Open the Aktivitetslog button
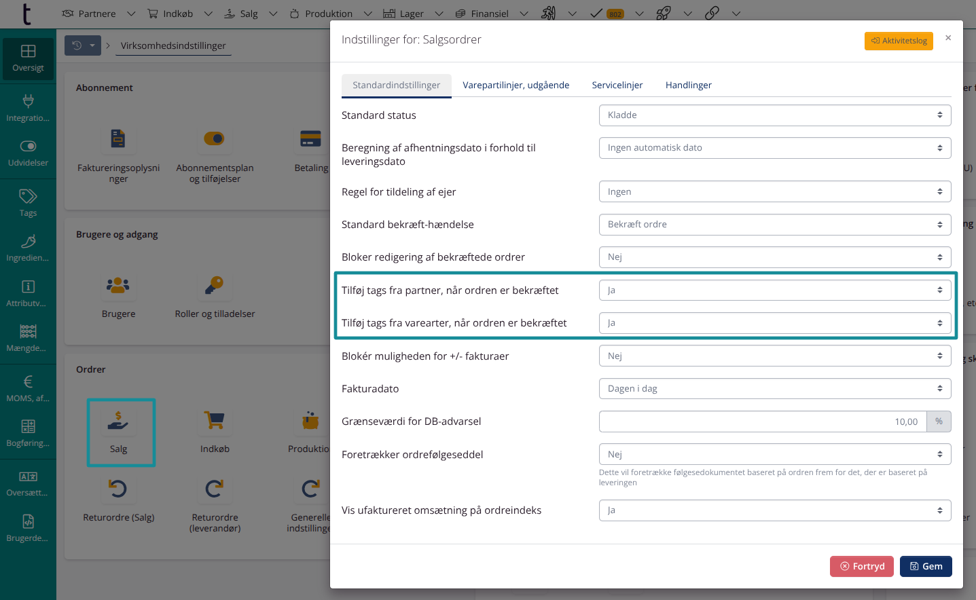976x600 pixels. pos(899,41)
